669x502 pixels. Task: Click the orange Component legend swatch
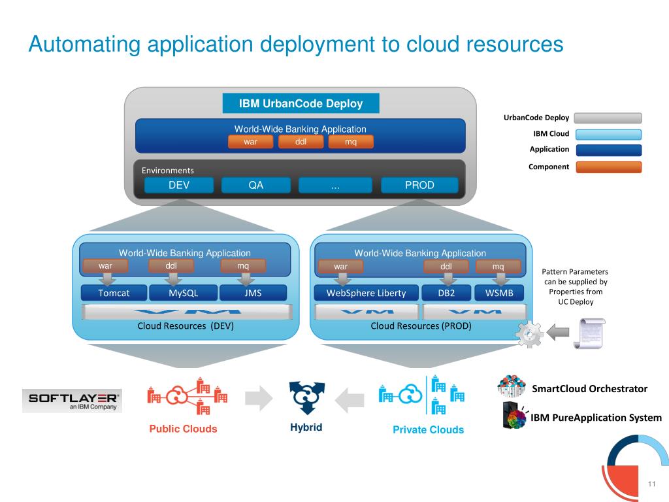click(x=609, y=167)
